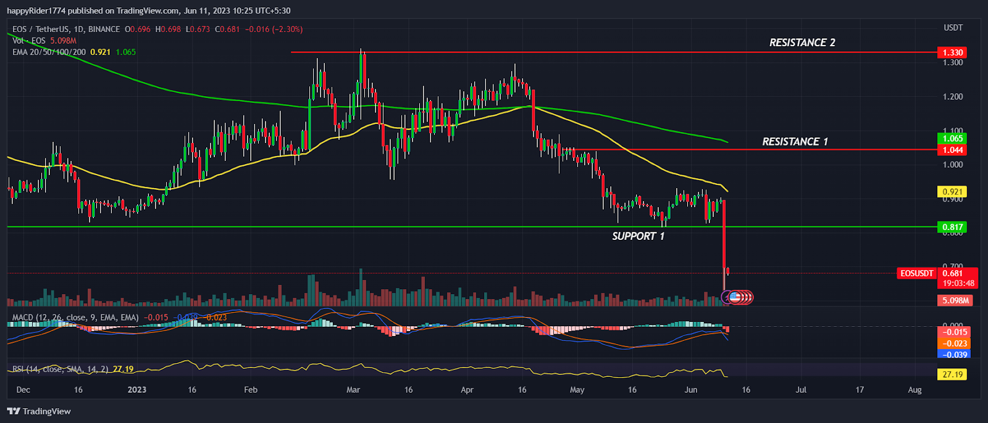Viewport: 988px width, 423px height.
Task: Click the green Support 1 horizontal line
Action: [x=472, y=227]
